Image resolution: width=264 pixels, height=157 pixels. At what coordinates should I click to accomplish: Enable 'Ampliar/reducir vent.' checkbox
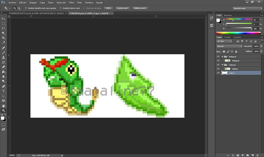click(61, 8)
